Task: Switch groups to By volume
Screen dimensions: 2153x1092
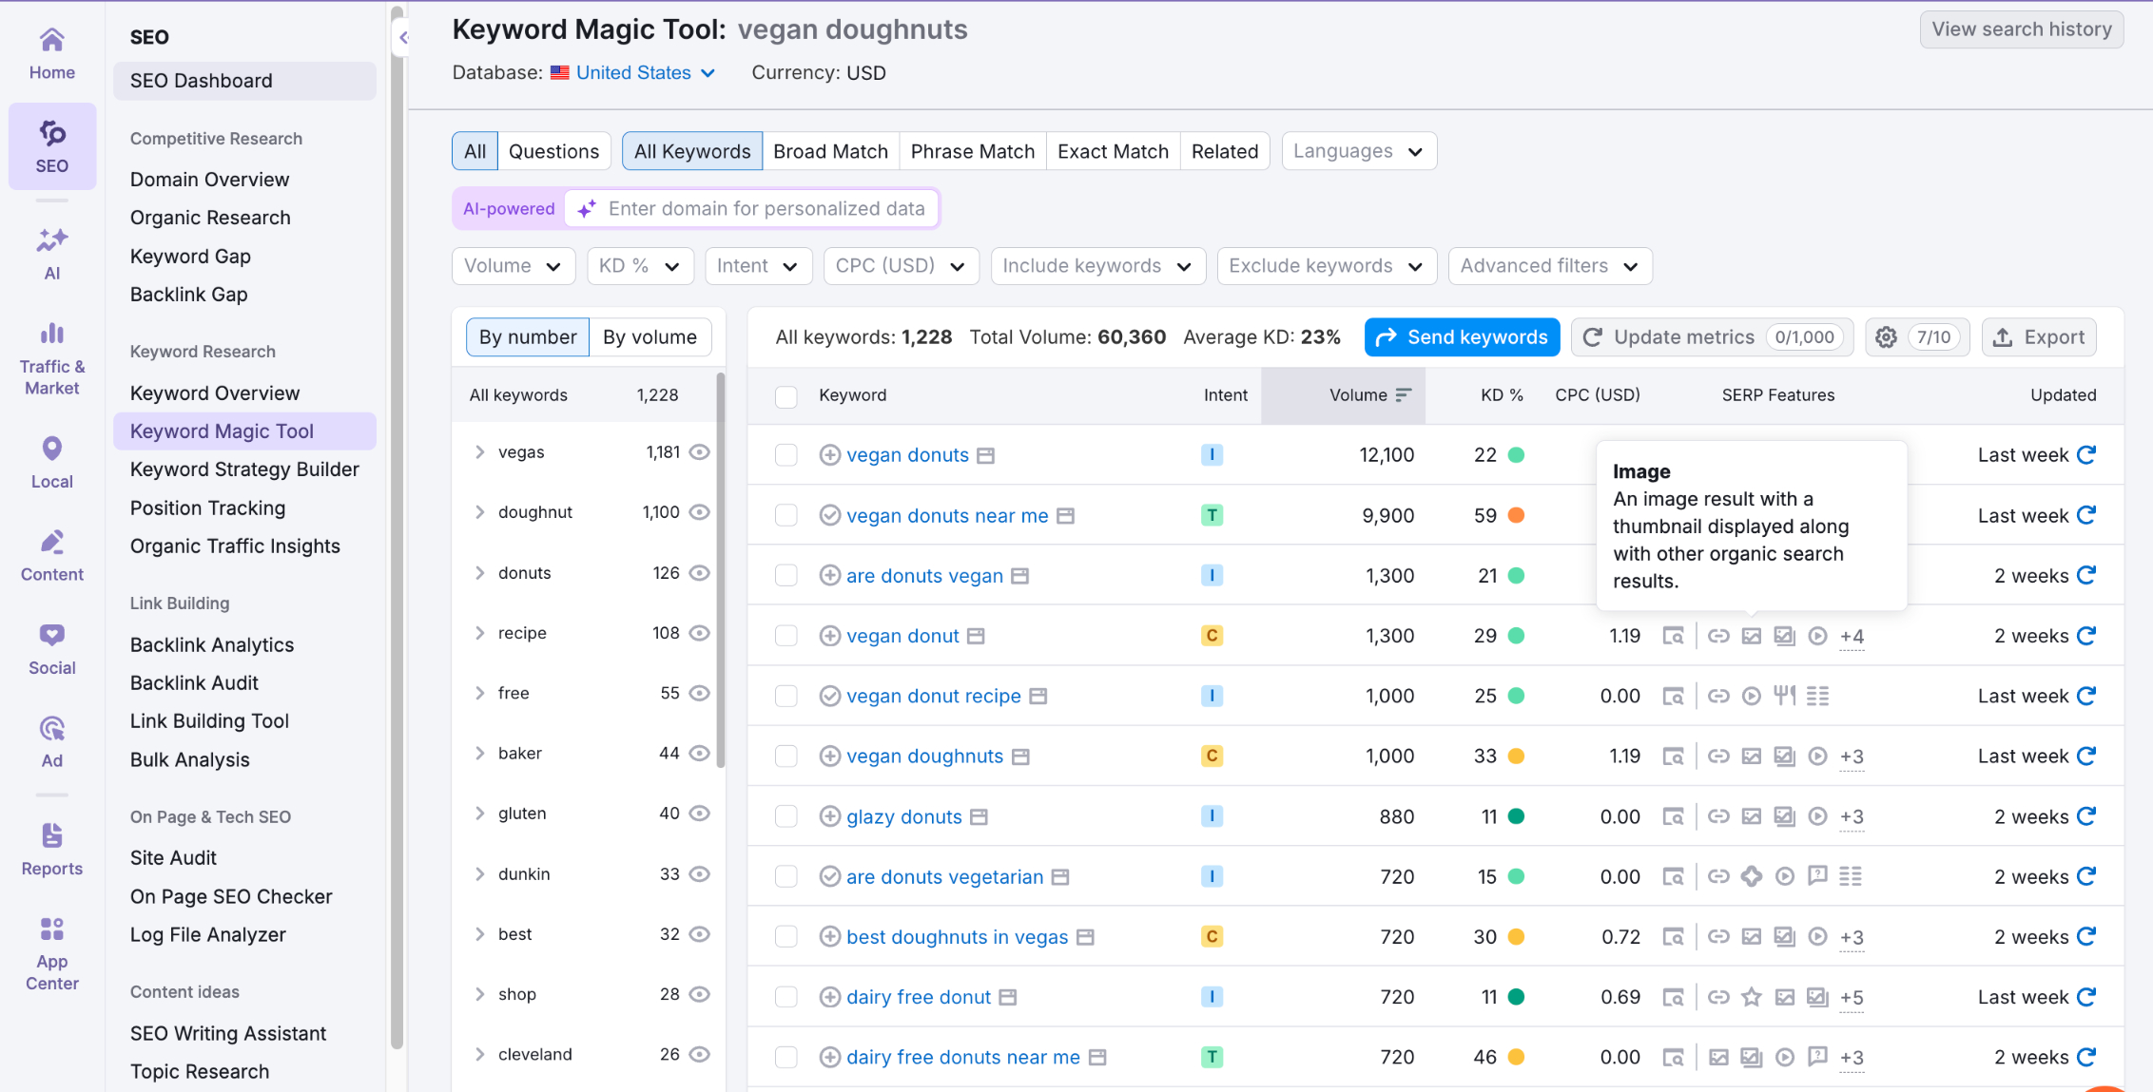Action: [x=650, y=337]
